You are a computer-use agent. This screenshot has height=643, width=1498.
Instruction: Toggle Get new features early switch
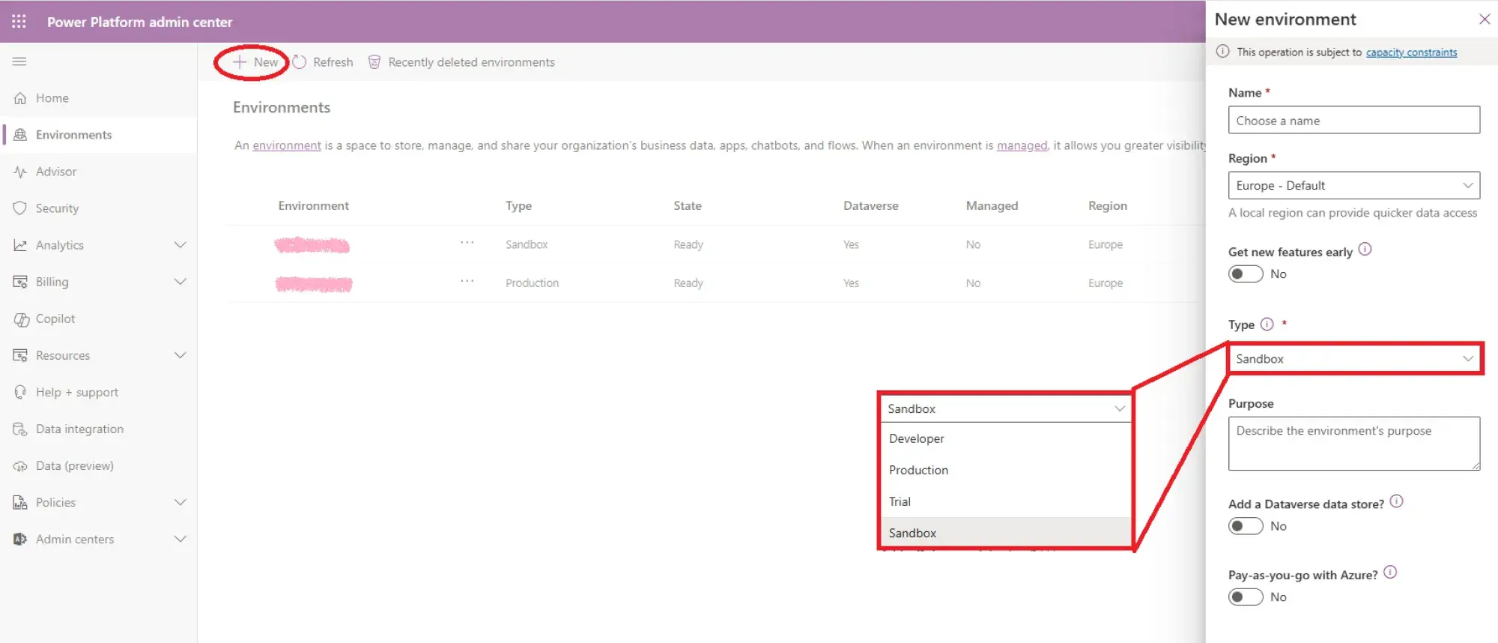[x=1246, y=274]
